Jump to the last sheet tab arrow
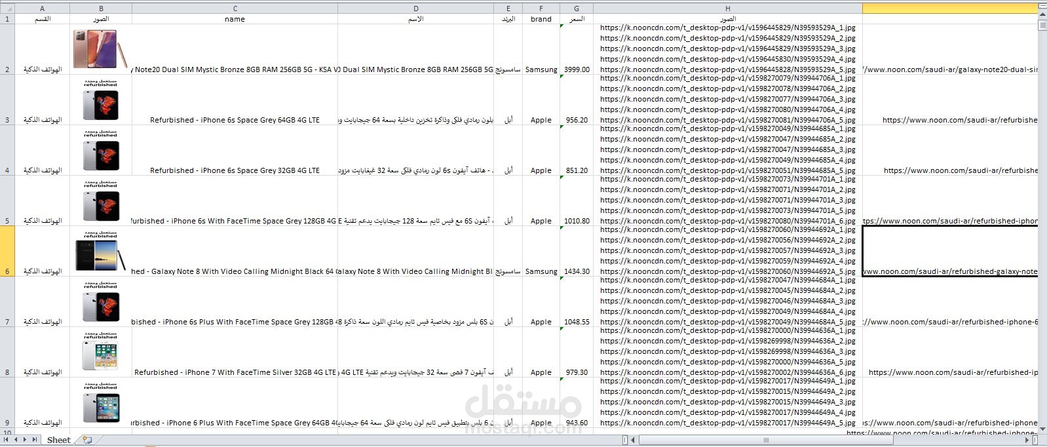Screen dimensions: 1047x447 click(35, 440)
